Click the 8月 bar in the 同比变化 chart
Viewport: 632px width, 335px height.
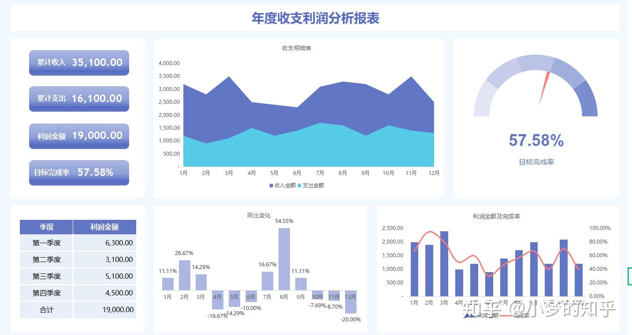pyautogui.click(x=284, y=259)
